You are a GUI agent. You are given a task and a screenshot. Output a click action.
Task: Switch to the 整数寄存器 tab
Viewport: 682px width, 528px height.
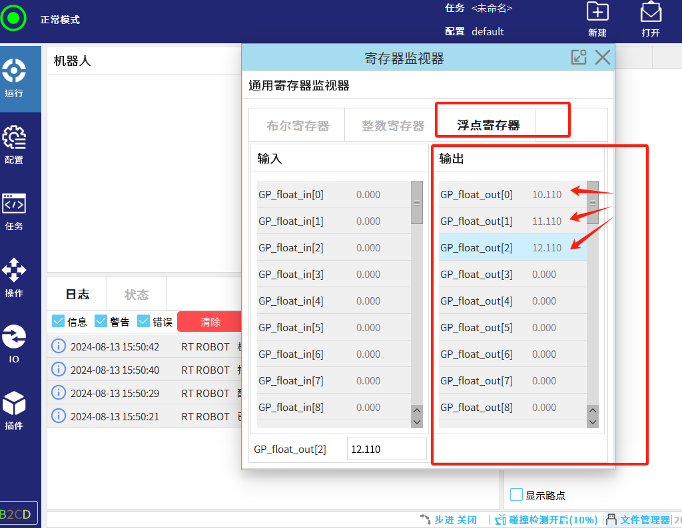[x=393, y=126]
